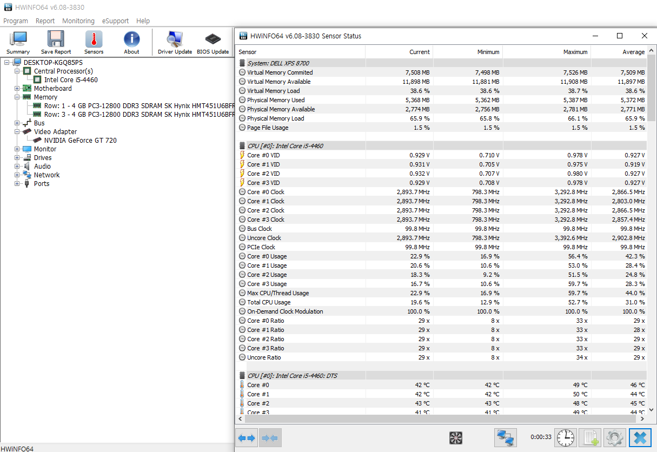Expand the Monitor tree node
This screenshot has height=452, width=657.
[17, 149]
